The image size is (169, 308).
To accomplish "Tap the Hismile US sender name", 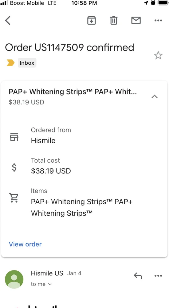I will tap(47, 273).
